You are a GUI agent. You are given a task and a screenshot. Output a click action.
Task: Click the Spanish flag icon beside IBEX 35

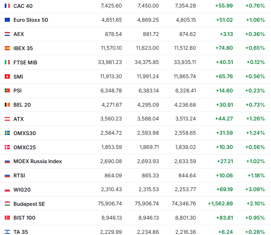click(x=7, y=48)
